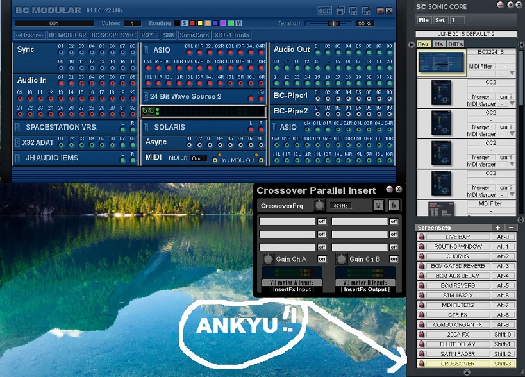Click the XITE-1 Tools button
The width and height of the screenshot is (525, 377).
pyautogui.click(x=232, y=35)
